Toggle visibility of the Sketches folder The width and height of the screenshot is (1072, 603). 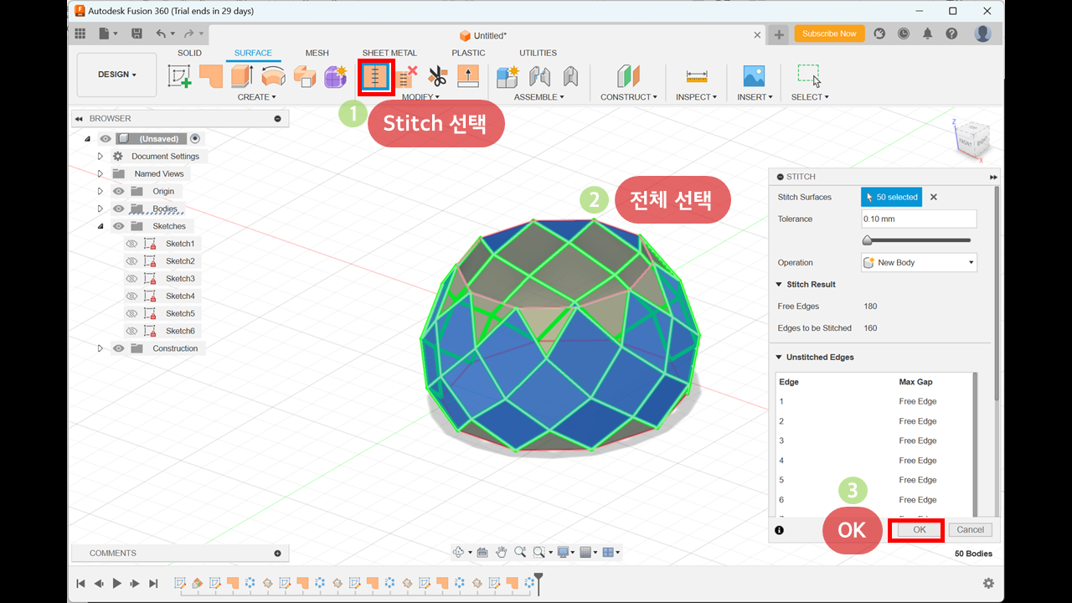pos(119,226)
